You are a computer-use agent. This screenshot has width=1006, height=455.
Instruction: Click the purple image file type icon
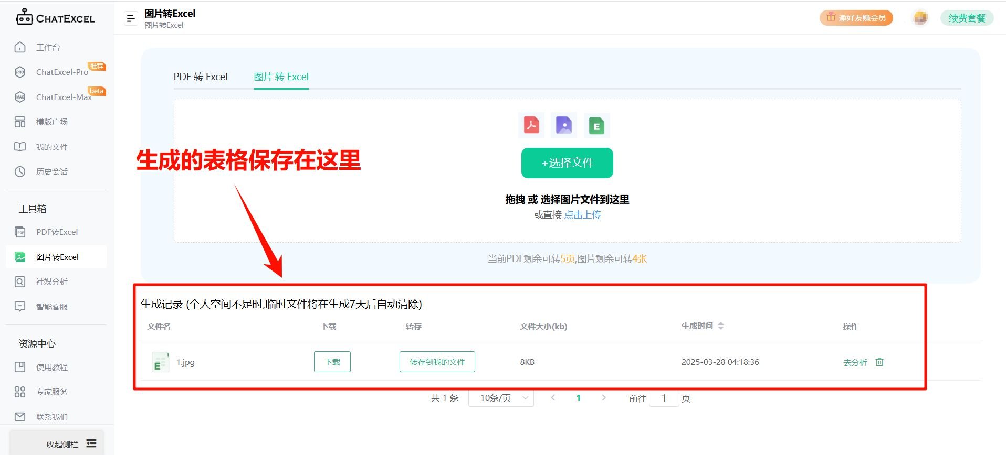(x=564, y=125)
